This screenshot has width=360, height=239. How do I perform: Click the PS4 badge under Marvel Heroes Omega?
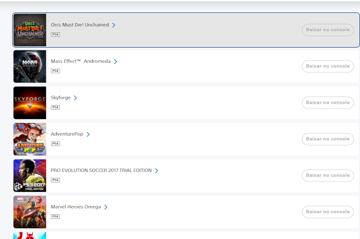point(55,217)
